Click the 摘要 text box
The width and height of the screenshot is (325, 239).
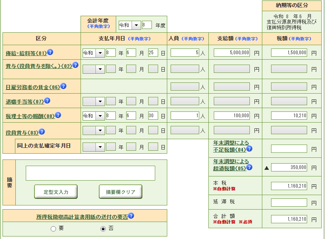tap(90, 173)
